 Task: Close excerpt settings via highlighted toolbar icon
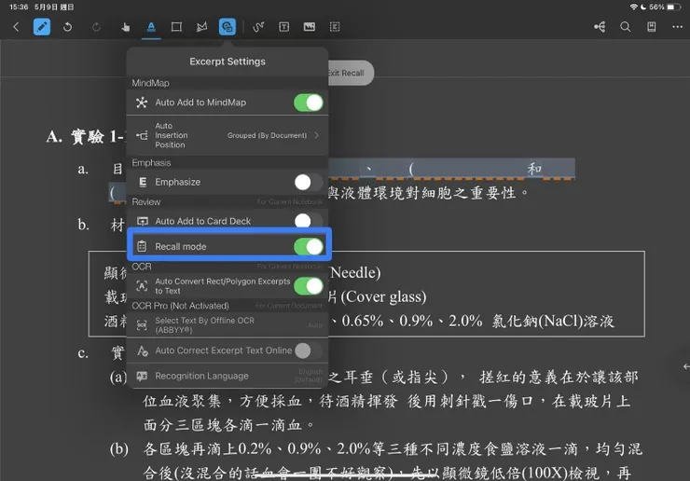(x=228, y=27)
